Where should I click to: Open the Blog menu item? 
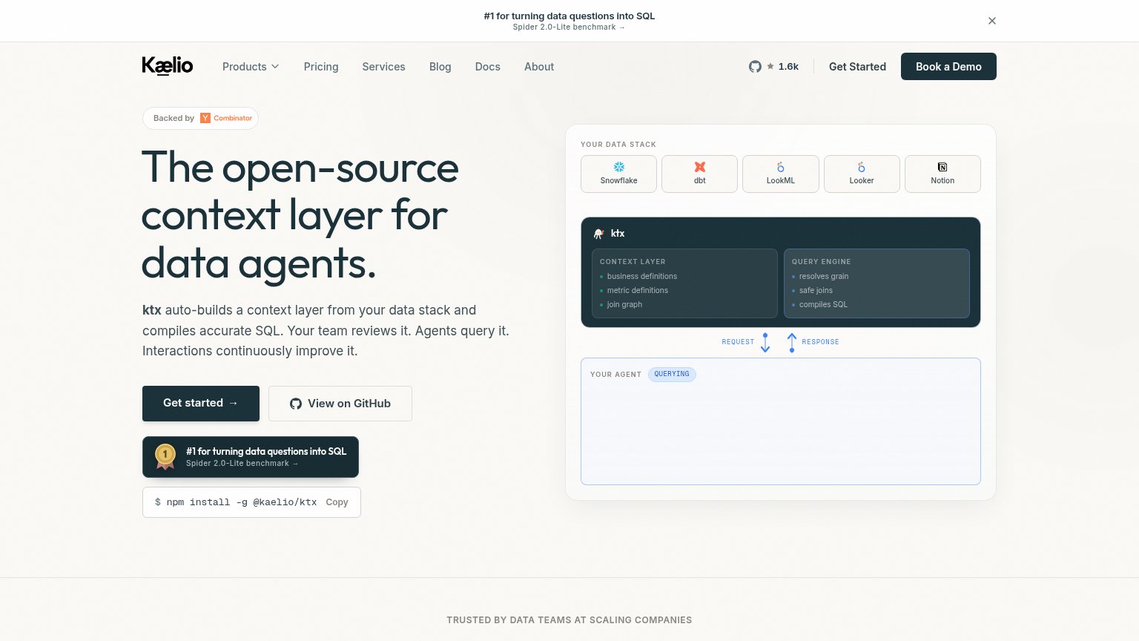click(x=440, y=67)
